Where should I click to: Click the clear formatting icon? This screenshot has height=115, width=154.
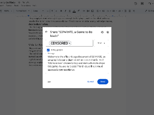pyautogui.click(x=134, y=11)
